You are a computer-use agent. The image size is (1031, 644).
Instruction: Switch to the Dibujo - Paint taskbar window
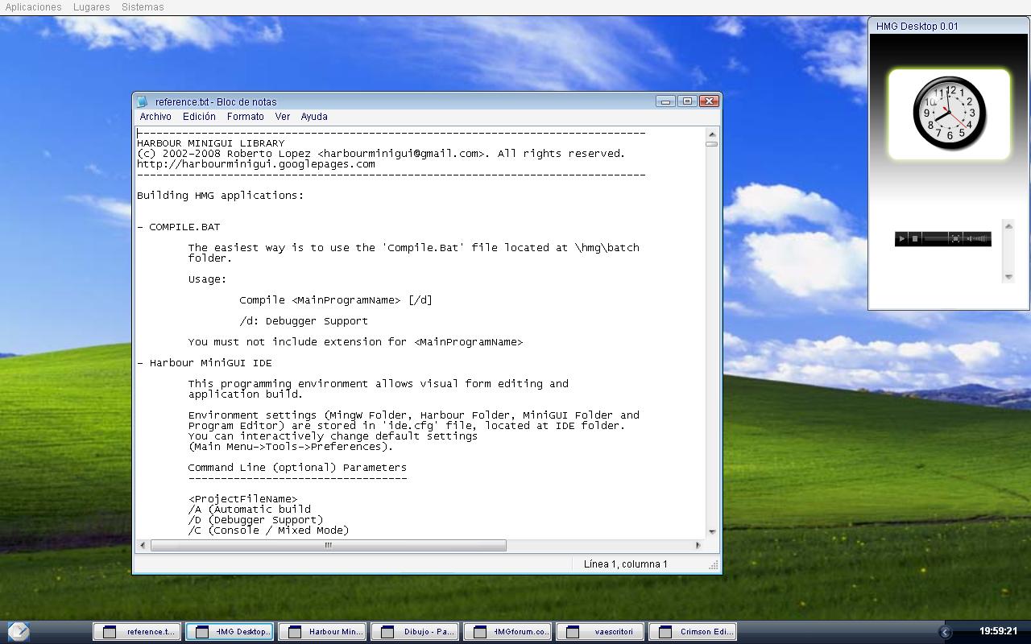pyautogui.click(x=415, y=631)
